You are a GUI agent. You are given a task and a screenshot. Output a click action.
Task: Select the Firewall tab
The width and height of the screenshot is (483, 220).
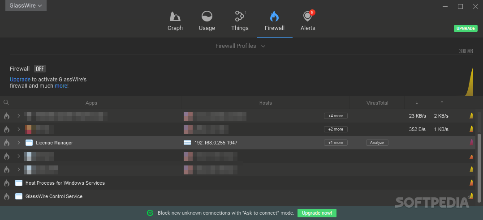click(x=275, y=21)
